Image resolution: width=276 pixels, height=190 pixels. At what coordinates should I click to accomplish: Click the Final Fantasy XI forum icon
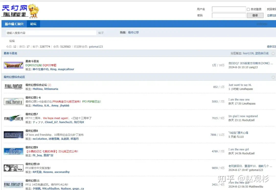[14, 185]
